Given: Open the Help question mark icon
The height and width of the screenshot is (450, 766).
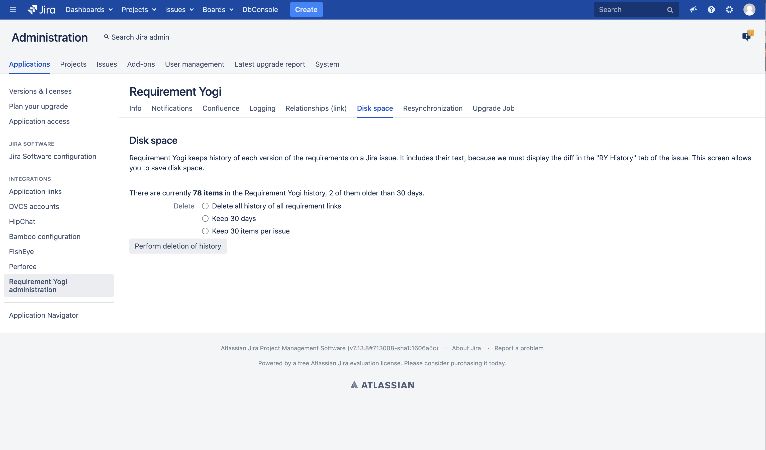Looking at the screenshot, I should 711,10.
